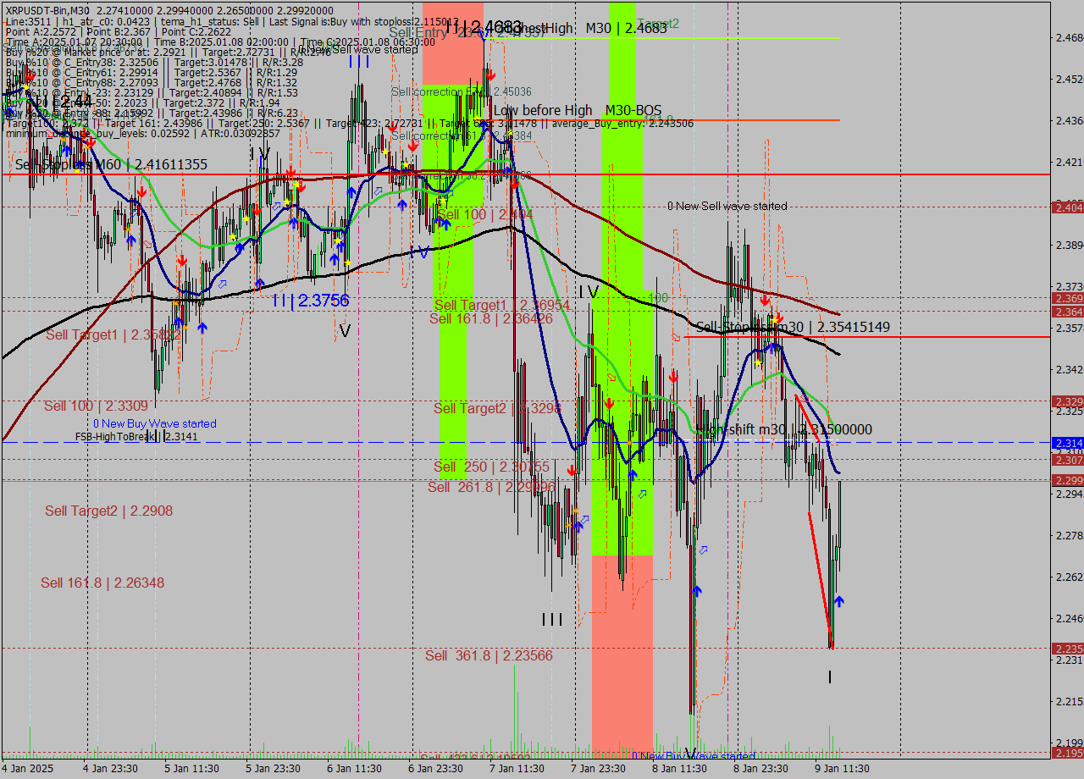1084x779 pixels.
Task: Select the 'Sell 100 | 2.404' label
Action: pyautogui.click(x=485, y=215)
